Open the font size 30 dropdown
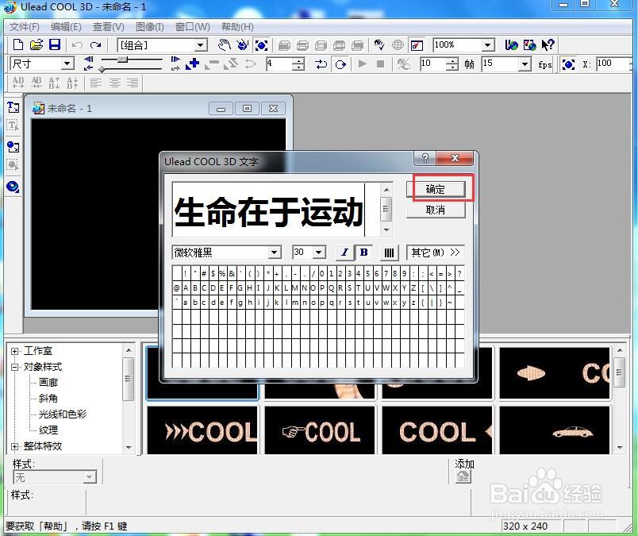Screen dimensions: 638x536 (320, 253)
